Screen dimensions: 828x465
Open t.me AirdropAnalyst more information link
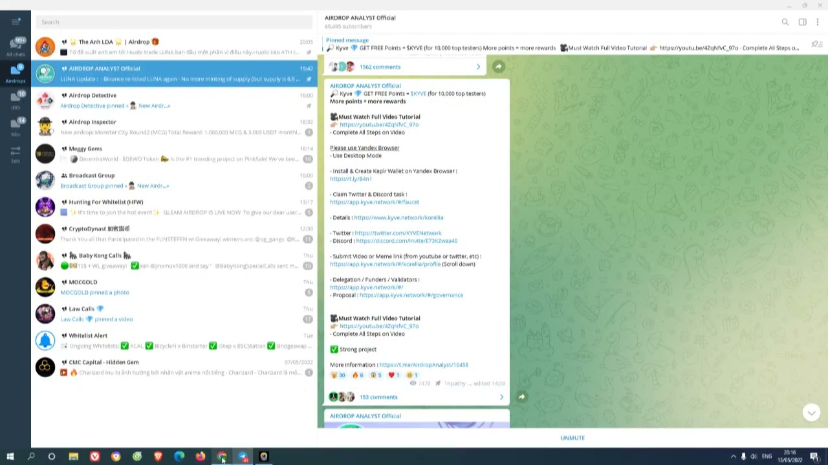coord(424,365)
